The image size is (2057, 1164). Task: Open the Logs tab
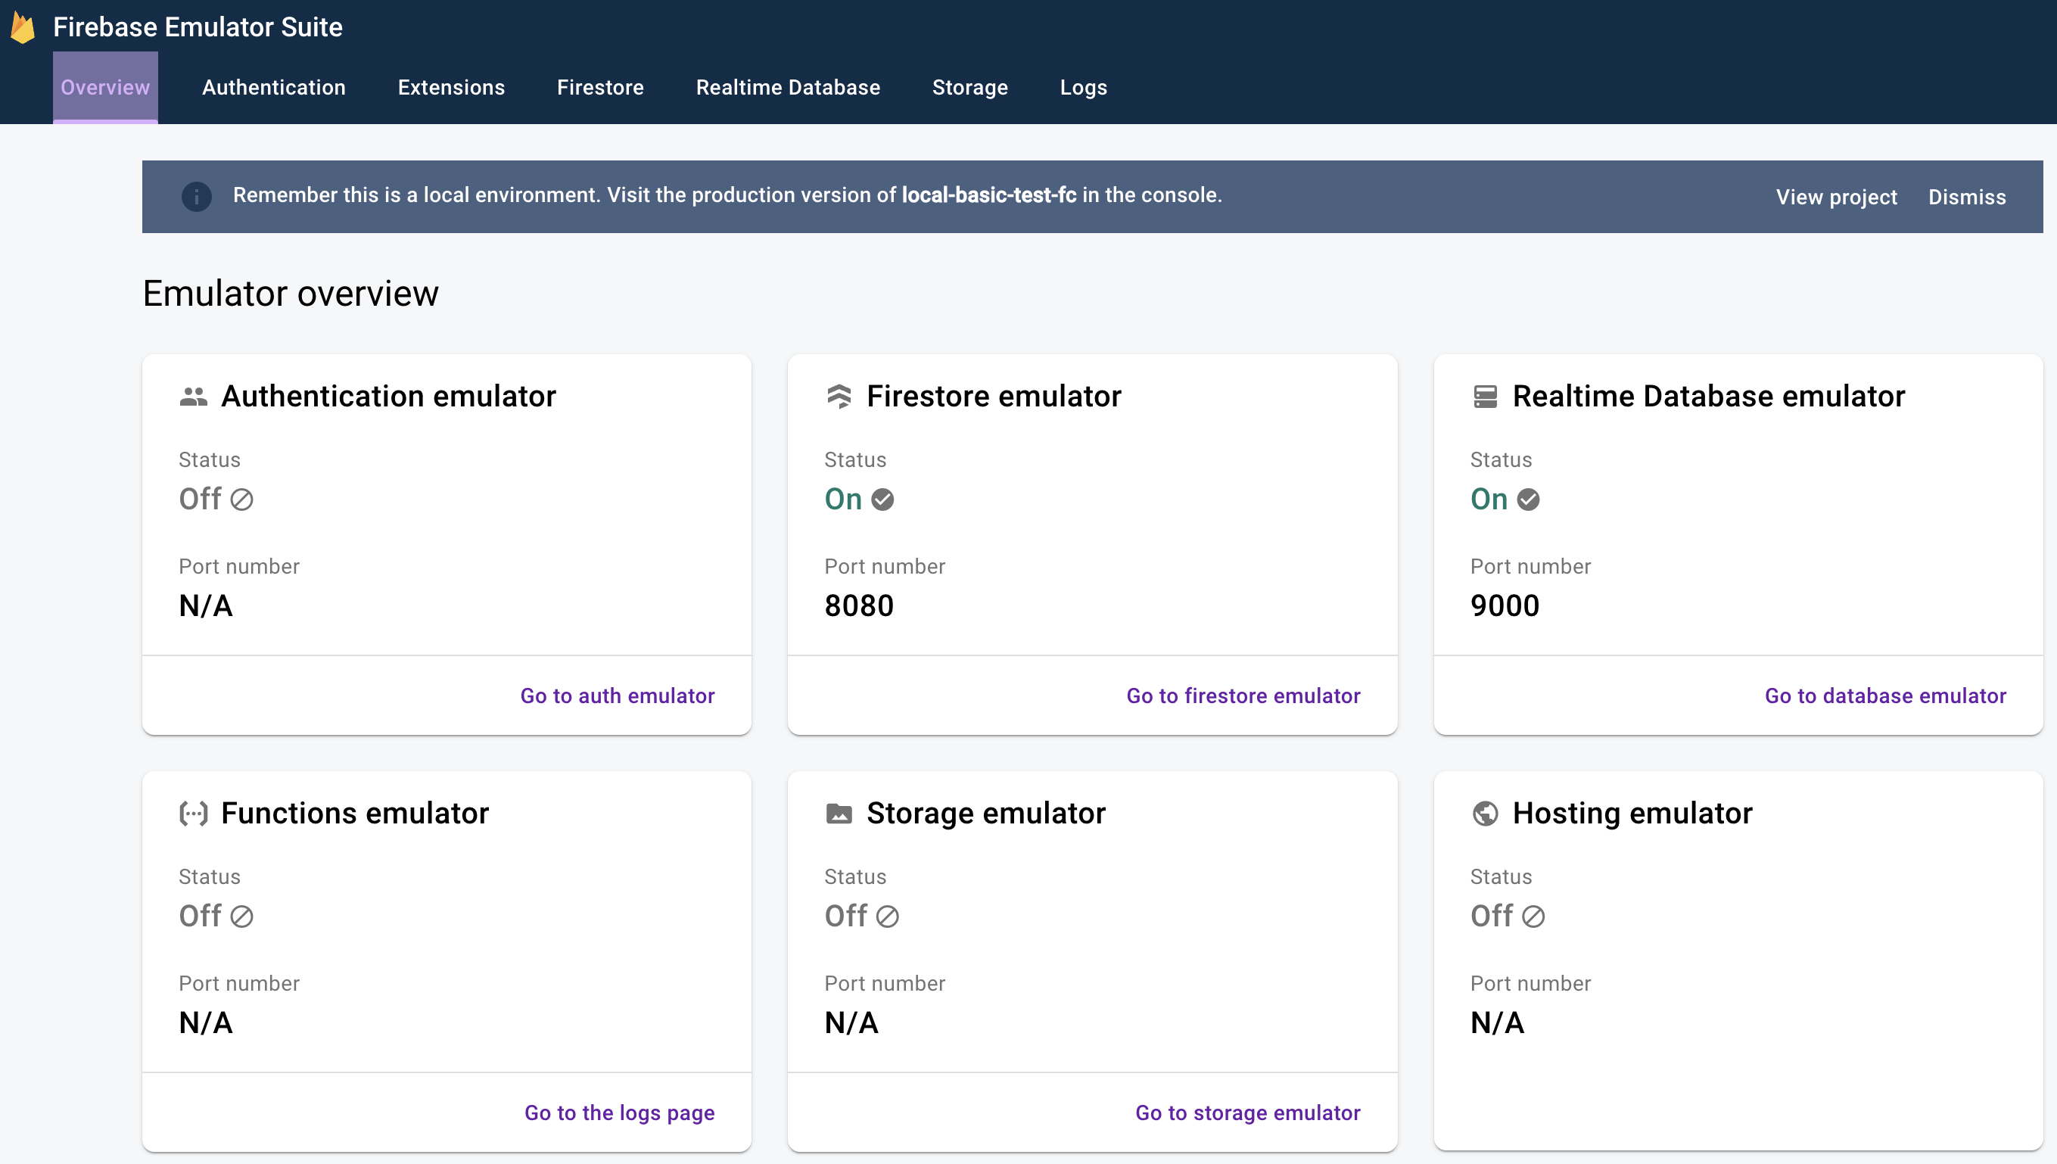point(1083,87)
